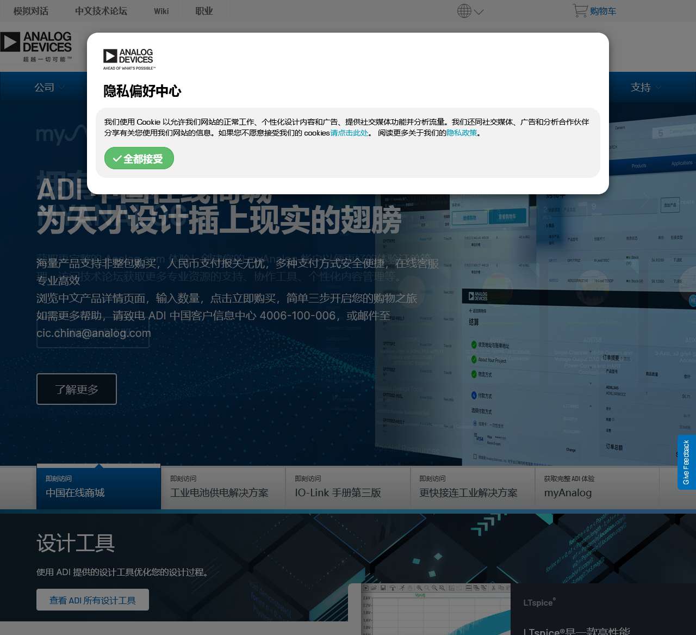
Task: Accept all cookies with 全部接受
Action: [139, 158]
